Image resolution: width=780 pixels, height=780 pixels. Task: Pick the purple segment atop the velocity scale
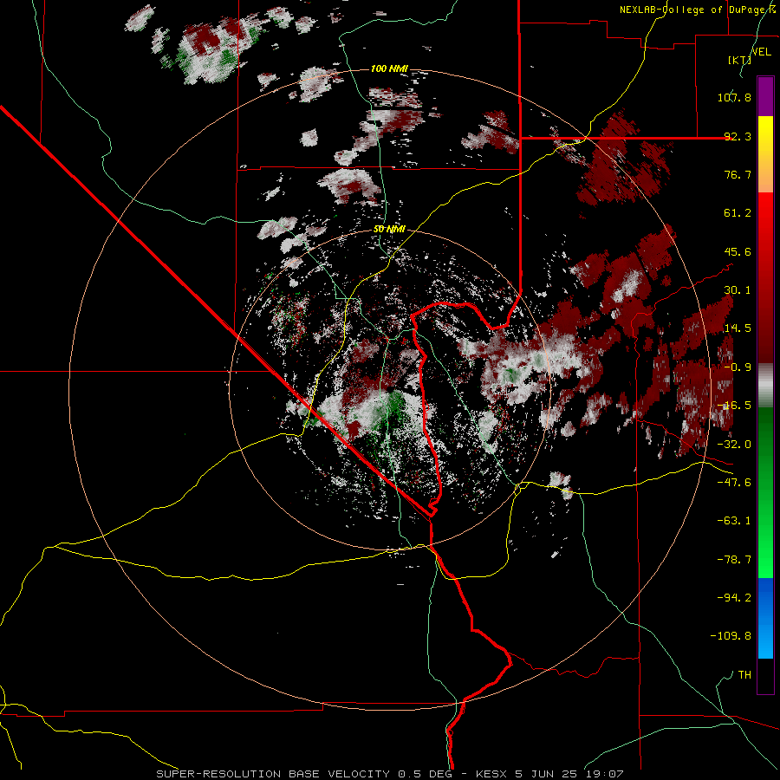point(765,96)
